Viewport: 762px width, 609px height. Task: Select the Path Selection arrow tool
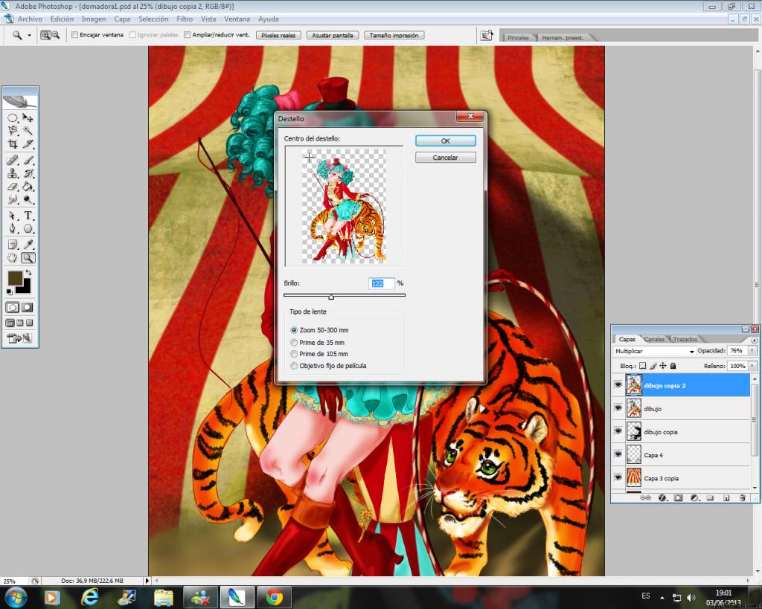tap(13, 216)
